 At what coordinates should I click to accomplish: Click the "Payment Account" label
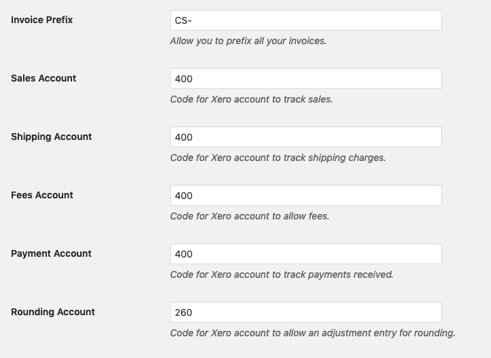click(51, 253)
